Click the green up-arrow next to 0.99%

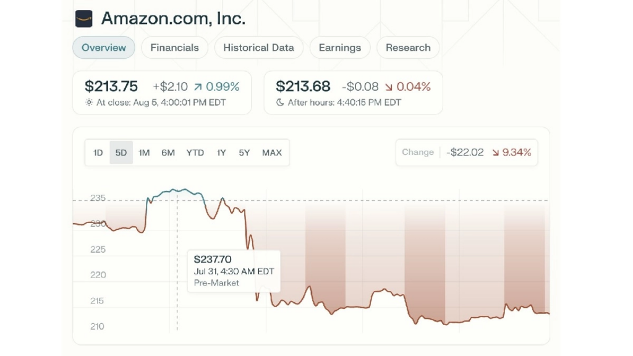tap(197, 87)
